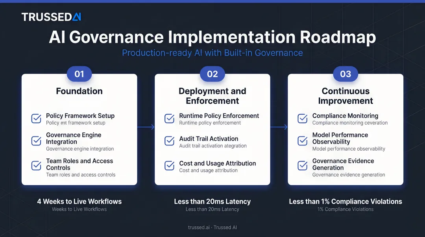Toggle the Policy Framework Setup checkbox

pyautogui.click(x=36, y=118)
